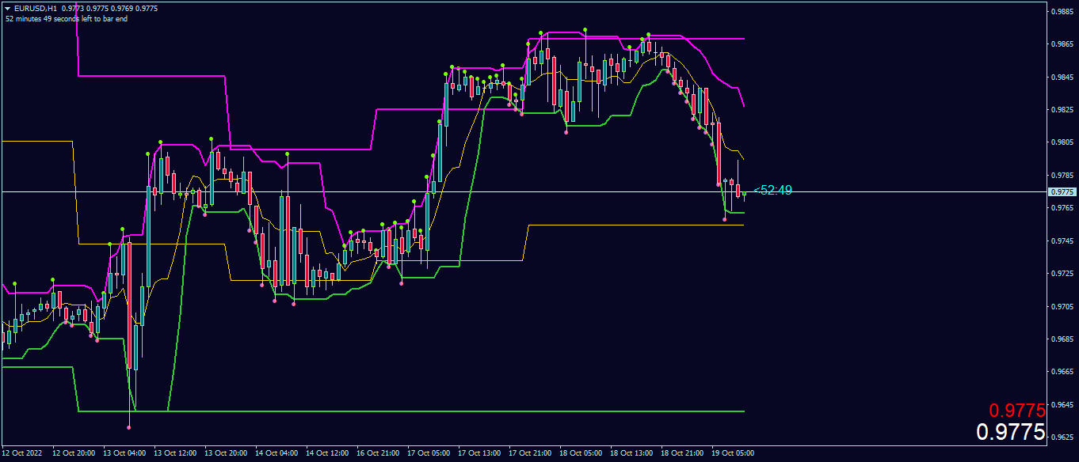The image size is (1079, 462).
Task: Click the 0.9745 price axis label
Action: coord(1062,240)
